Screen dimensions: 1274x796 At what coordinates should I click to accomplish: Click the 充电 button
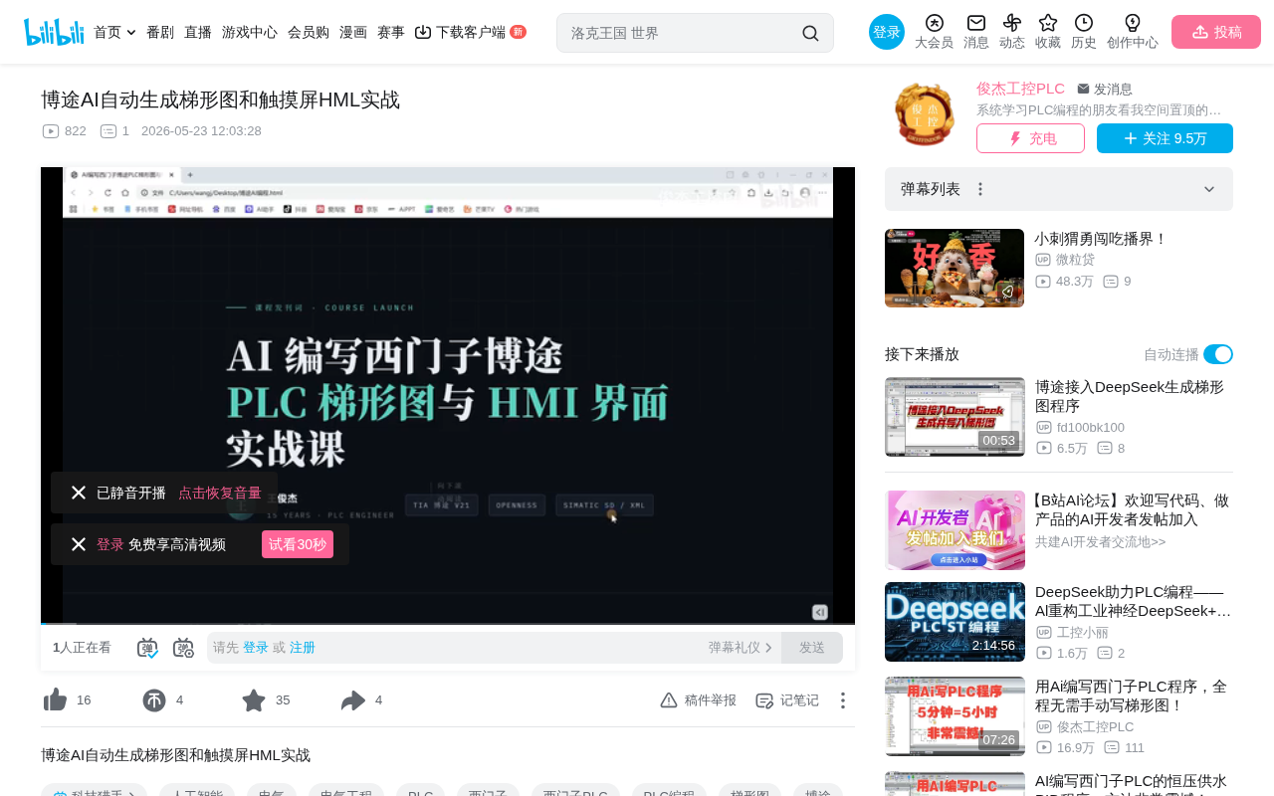1030,138
